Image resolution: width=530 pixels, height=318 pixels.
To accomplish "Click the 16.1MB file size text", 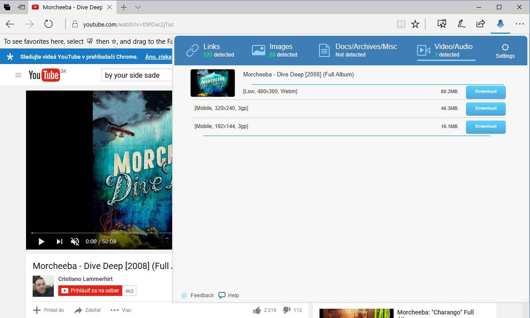I will (449, 126).
